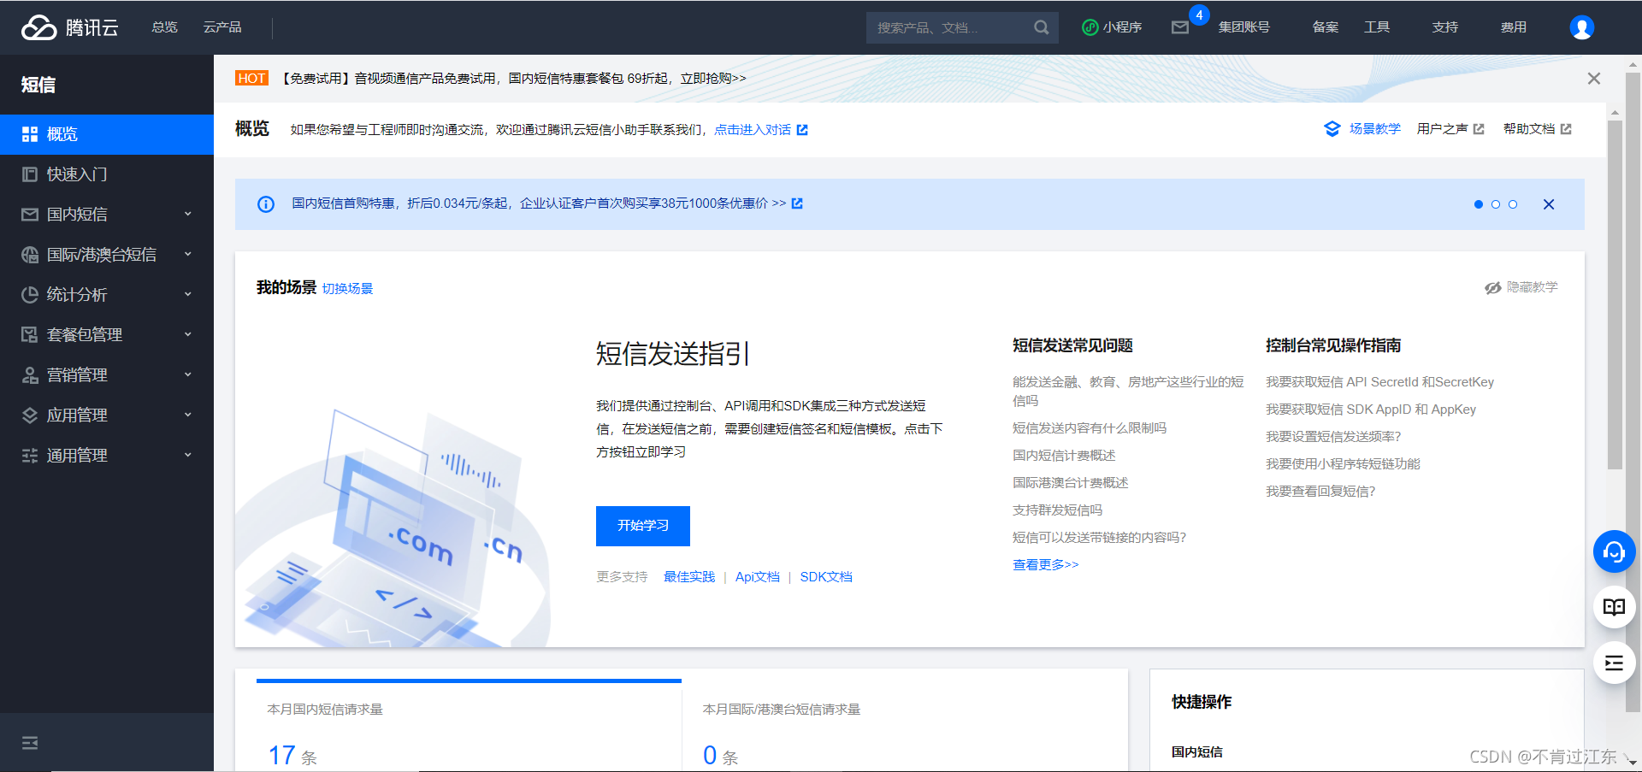This screenshot has height=772, width=1642.
Task: Click the 营销管理 sidebar icon
Action: 30,375
